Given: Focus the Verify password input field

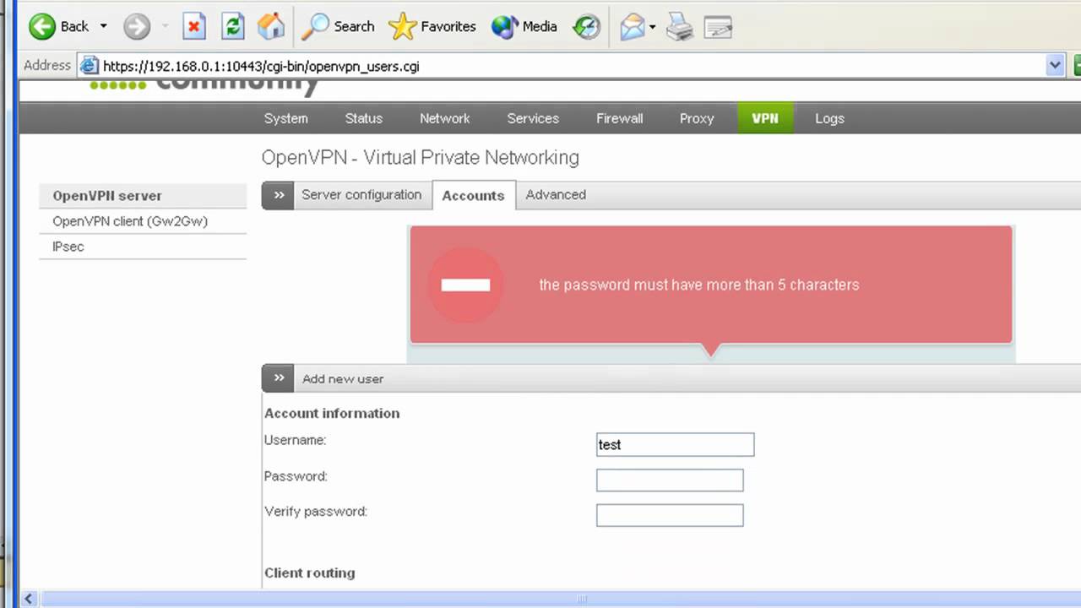Looking at the screenshot, I should tap(670, 515).
